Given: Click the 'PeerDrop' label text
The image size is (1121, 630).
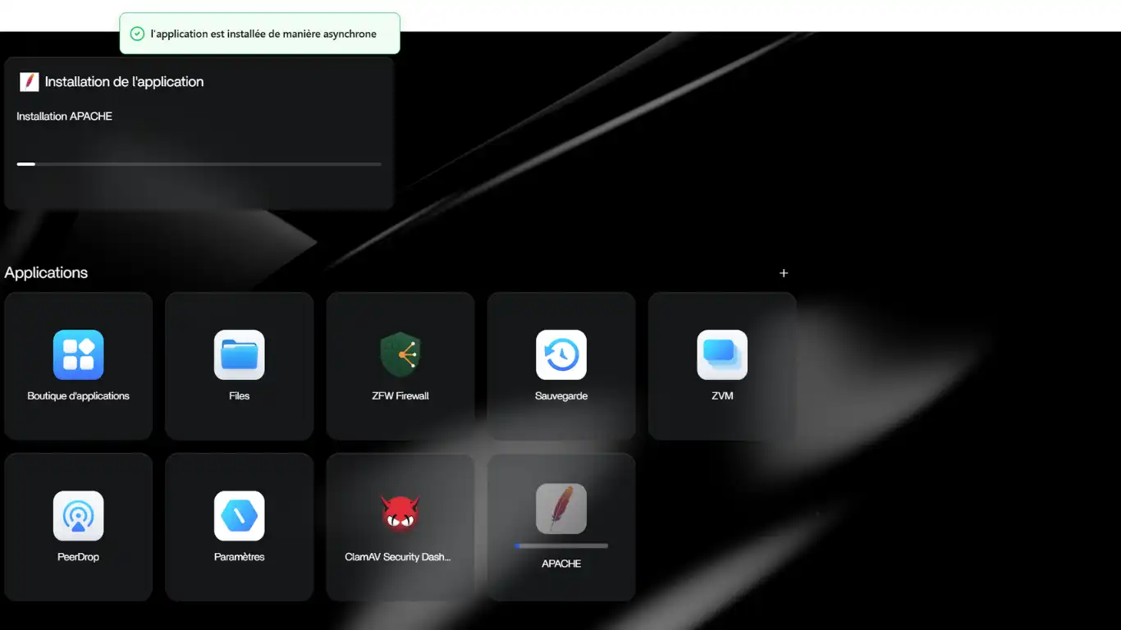Looking at the screenshot, I should pyautogui.click(x=78, y=556).
